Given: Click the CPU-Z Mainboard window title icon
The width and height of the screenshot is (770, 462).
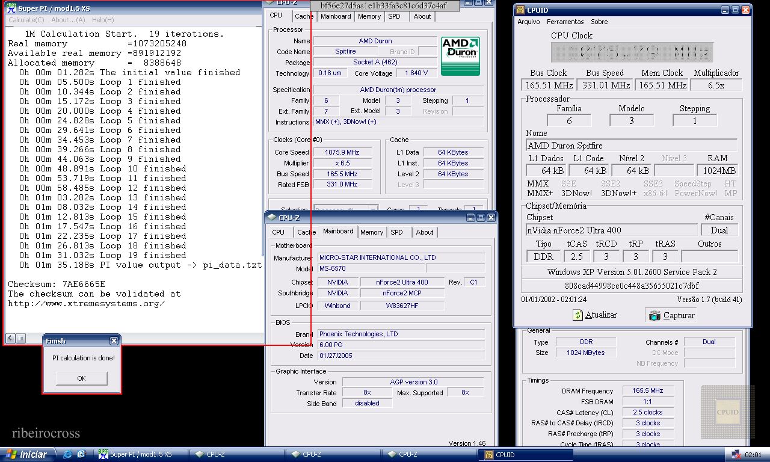Looking at the screenshot, I should tap(273, 218).
